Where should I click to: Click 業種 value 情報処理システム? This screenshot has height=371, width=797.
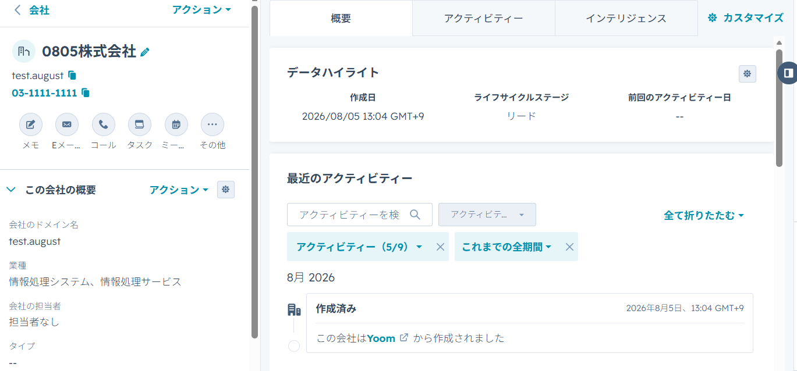pos(95,282)
